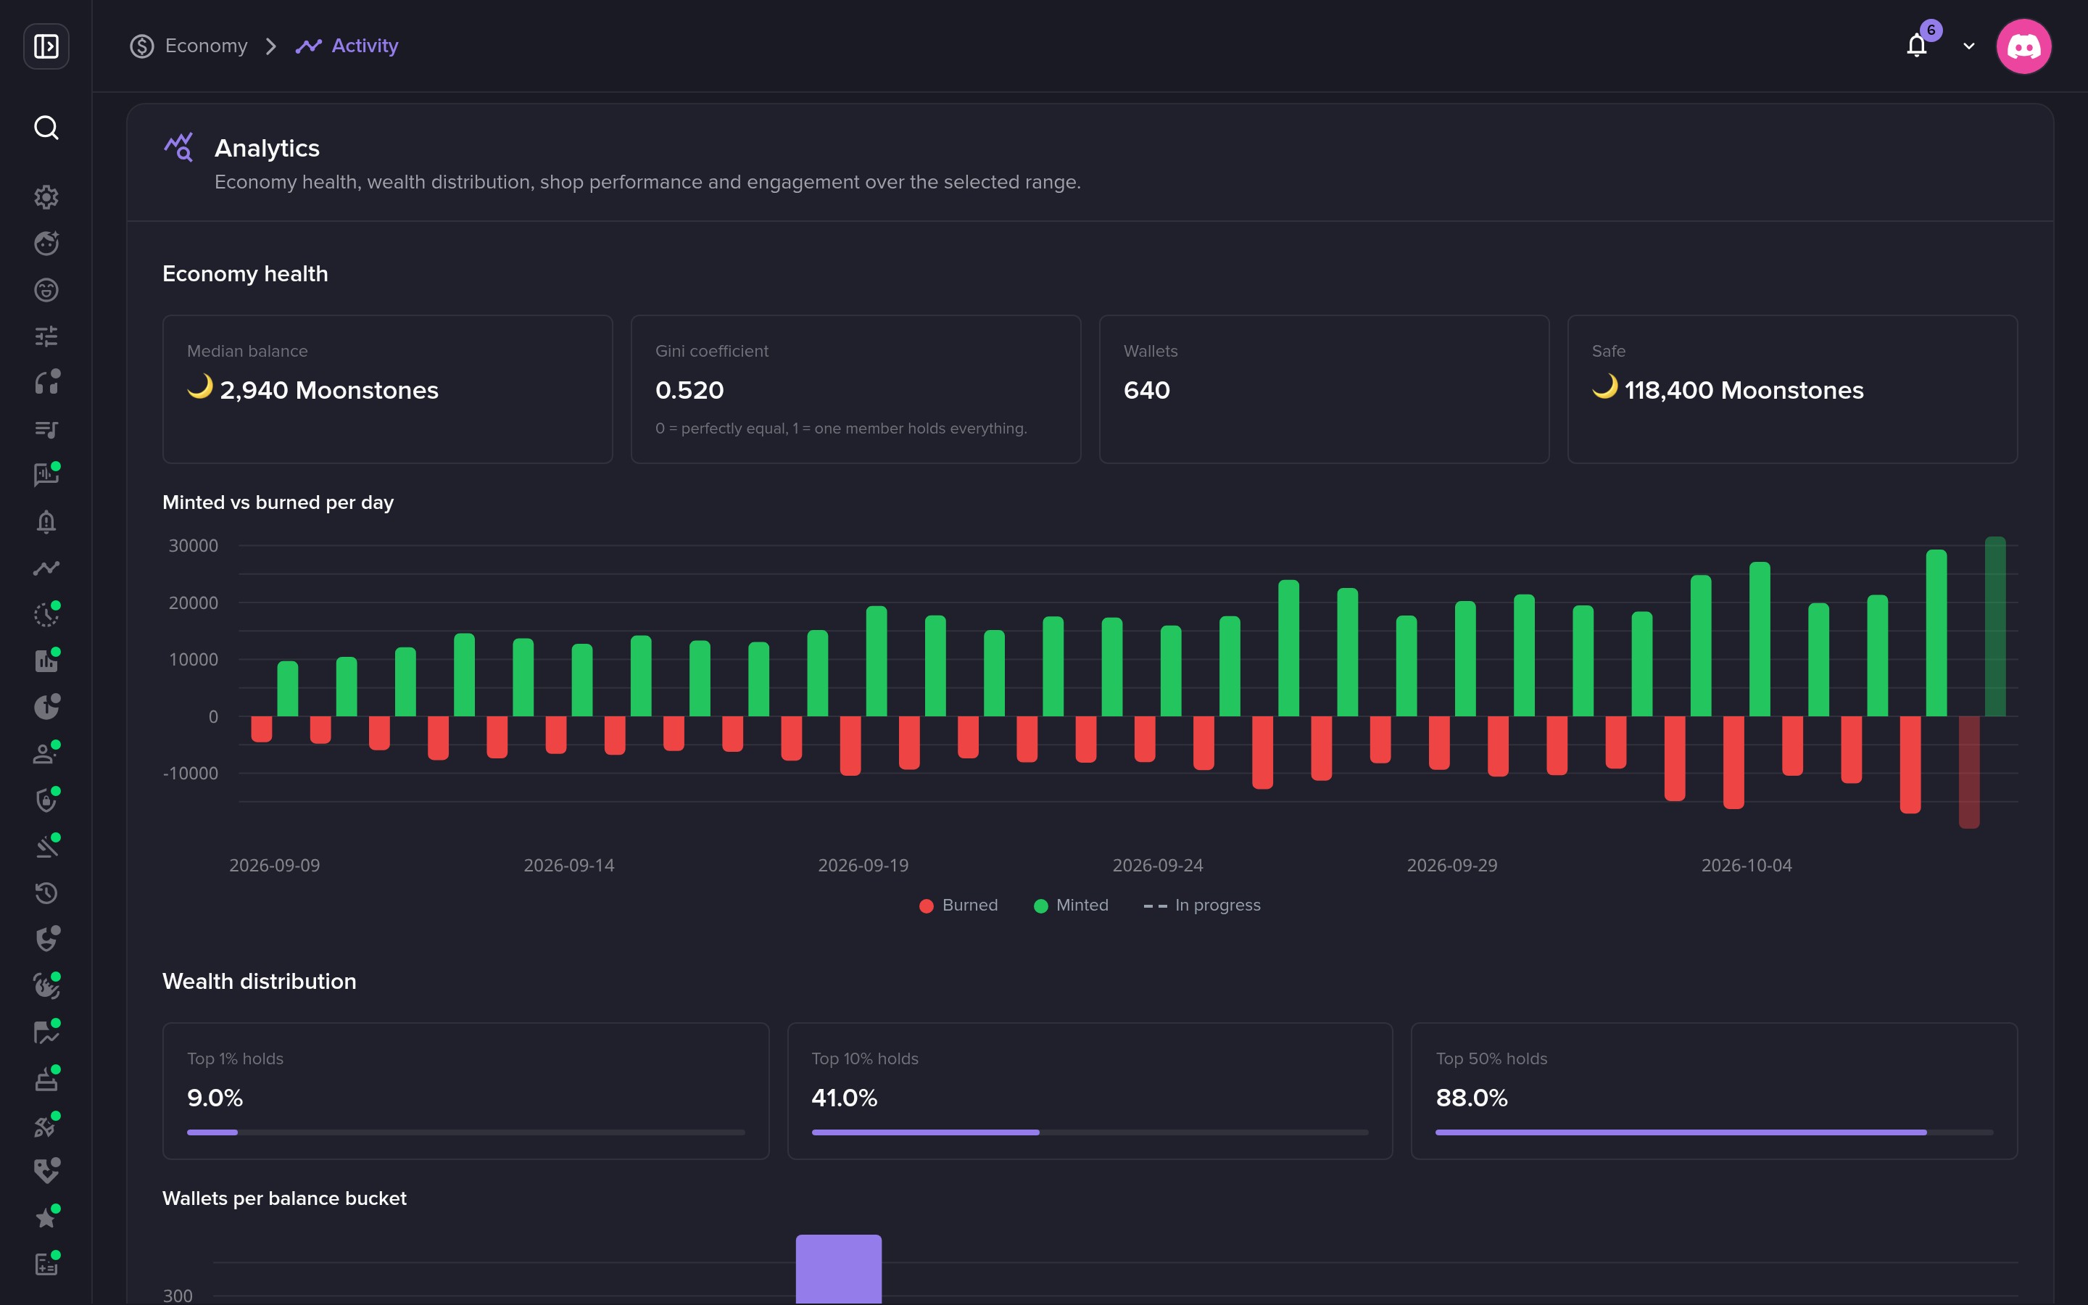Open the star sidebar icon
2088x1305 pixels.
(x=46, y=1218)
